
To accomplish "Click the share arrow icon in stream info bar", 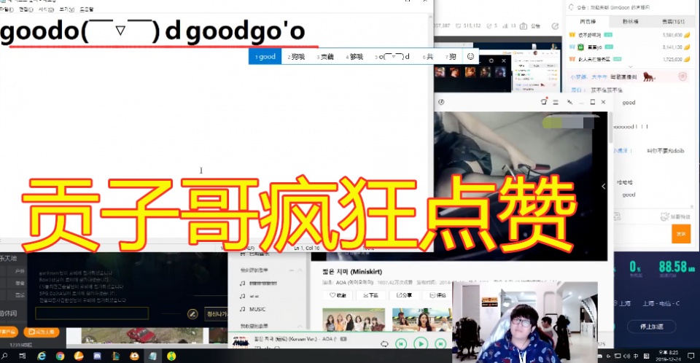I will (555, 26).
